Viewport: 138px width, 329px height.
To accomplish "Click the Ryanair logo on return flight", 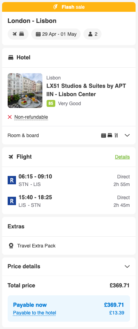I will point(12,201).
